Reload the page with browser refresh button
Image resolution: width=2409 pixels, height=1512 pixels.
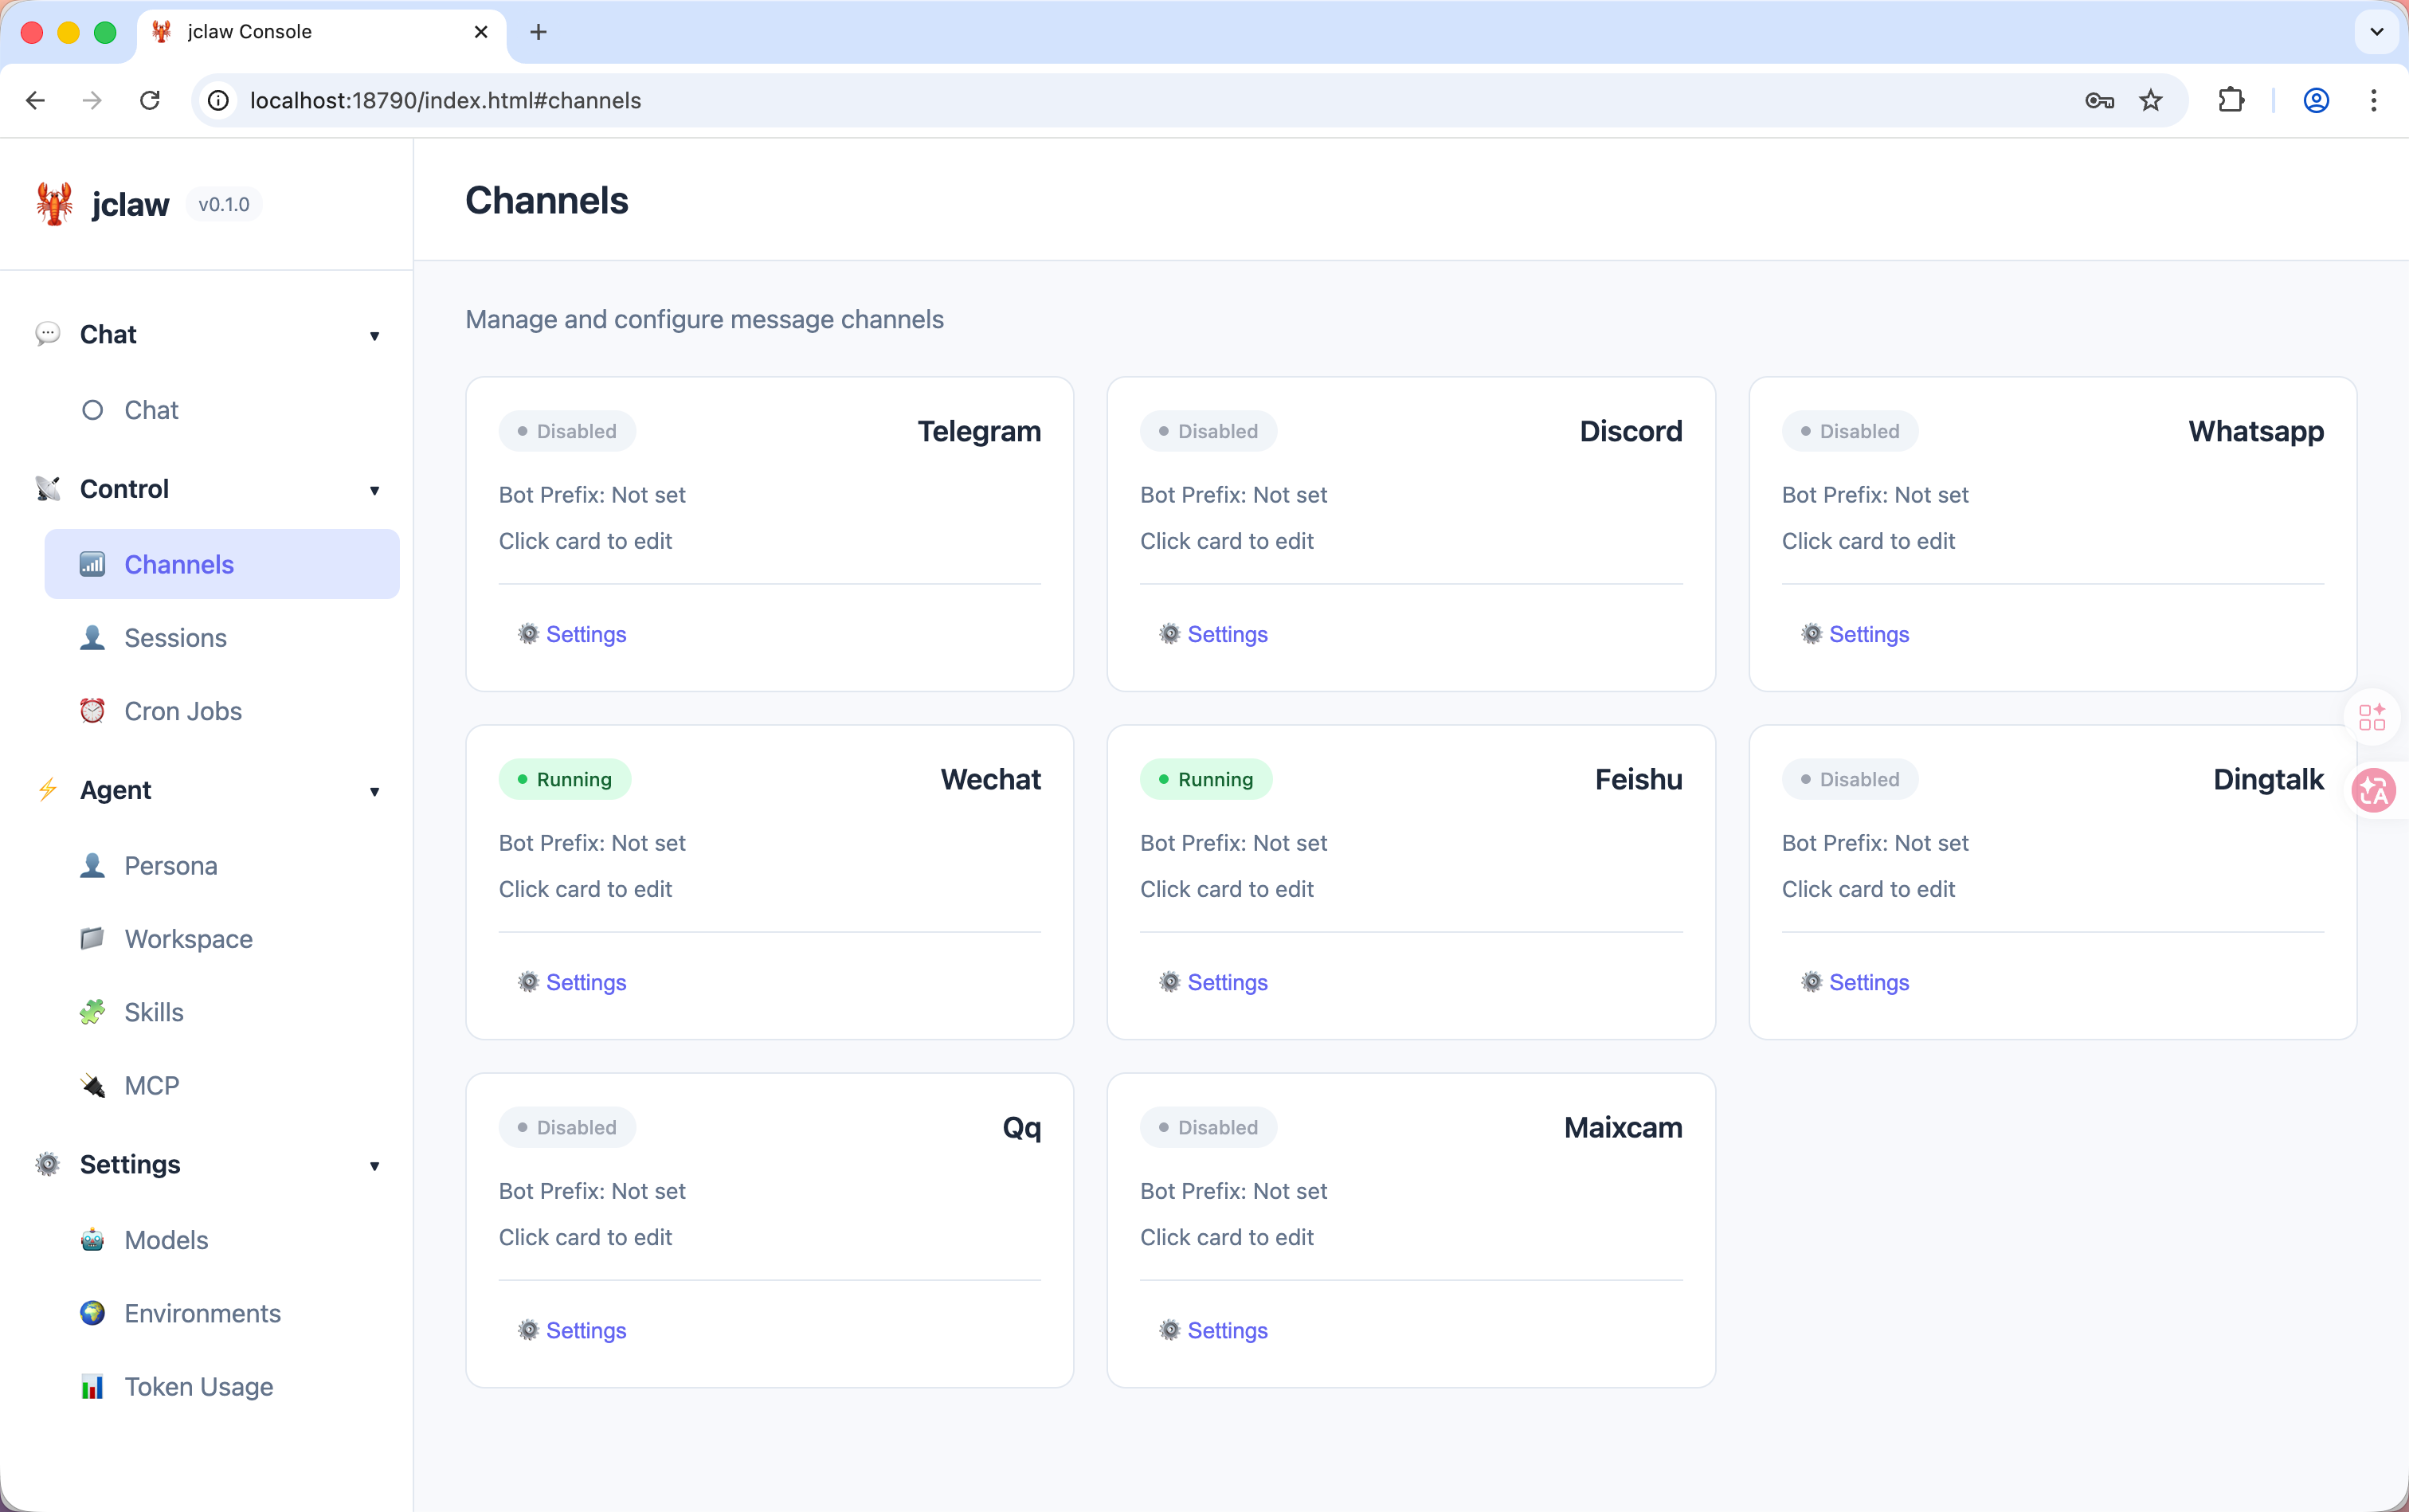[x=150, y=100]
